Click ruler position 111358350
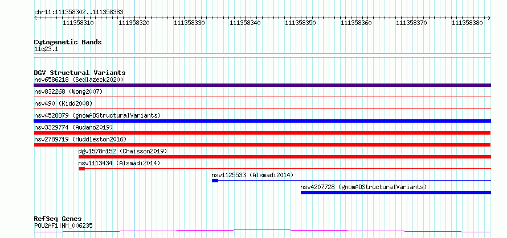Image resolution: width=507 pixels, height=238 pixels. click(x=301, y=23)
